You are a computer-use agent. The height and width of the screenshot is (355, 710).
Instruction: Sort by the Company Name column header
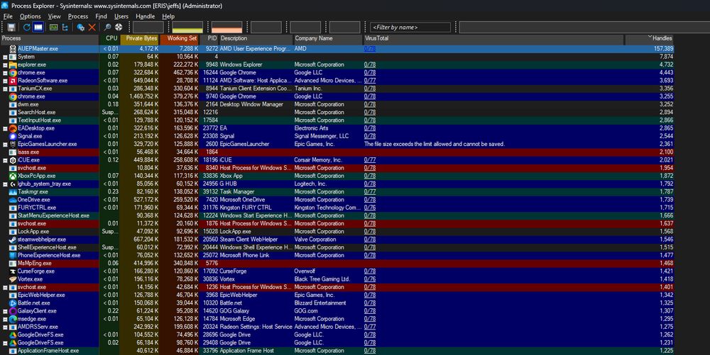click(328, 38)
